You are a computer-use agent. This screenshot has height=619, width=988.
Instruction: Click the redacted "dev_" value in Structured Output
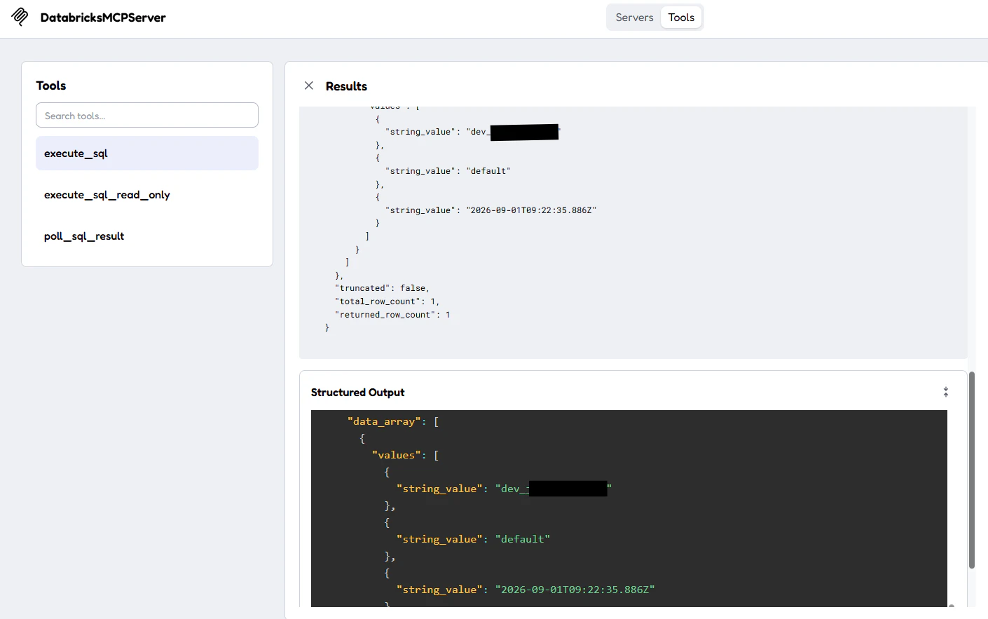click(x=554, y=489)
